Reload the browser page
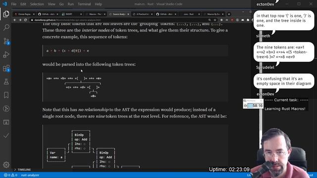The width and height of the screenshot is (317, 178). 25,20
